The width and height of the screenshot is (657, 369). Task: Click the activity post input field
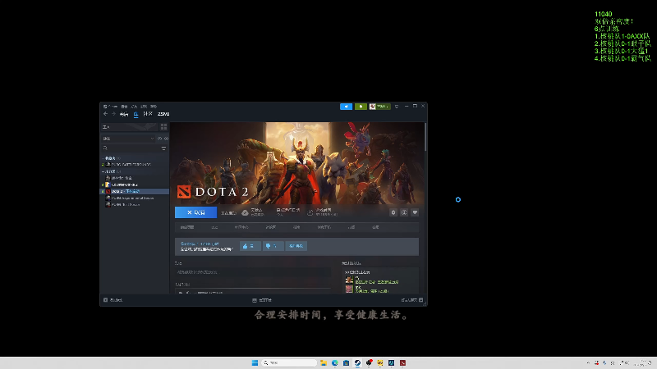(x=253, y=272)
